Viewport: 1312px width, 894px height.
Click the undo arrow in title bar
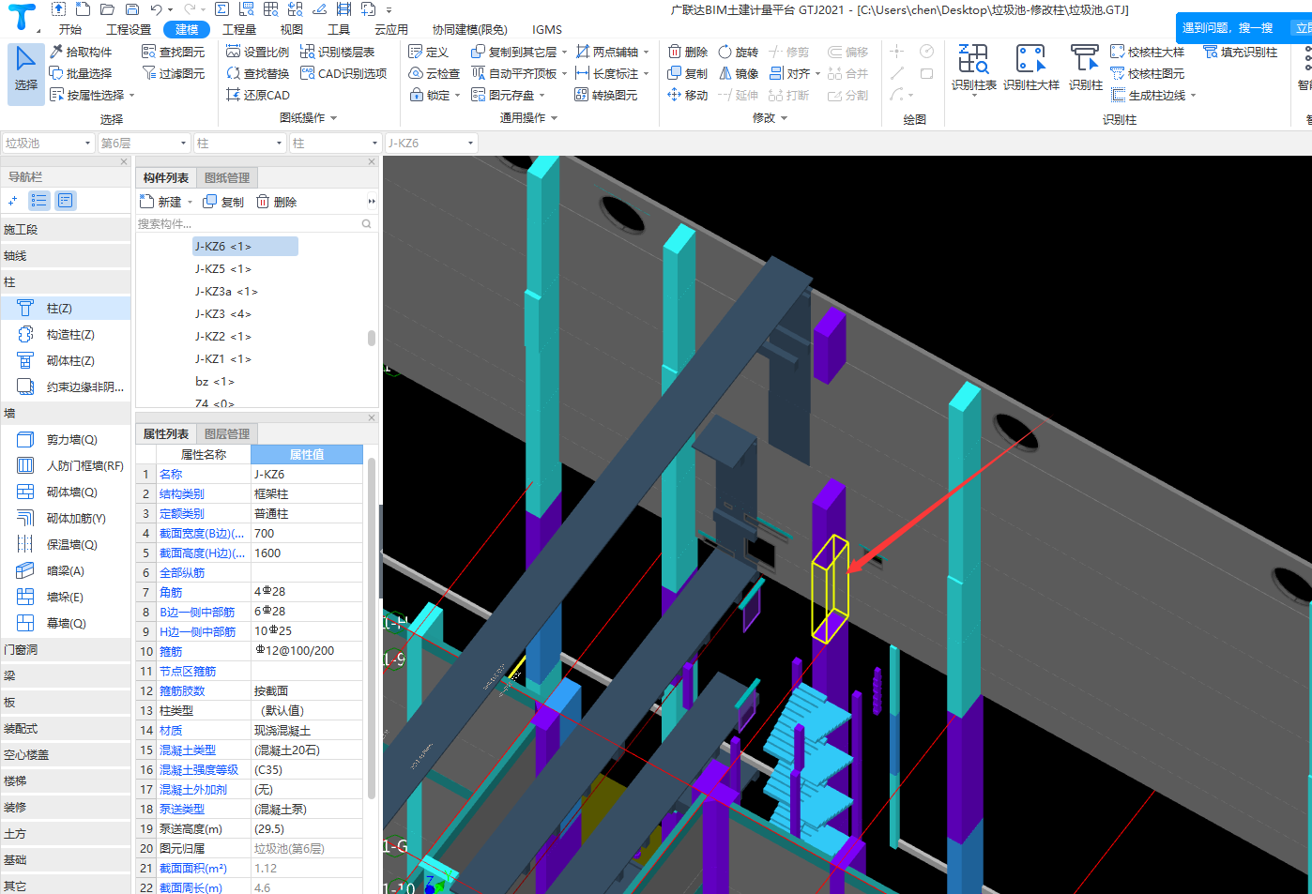tap(156, 9)
